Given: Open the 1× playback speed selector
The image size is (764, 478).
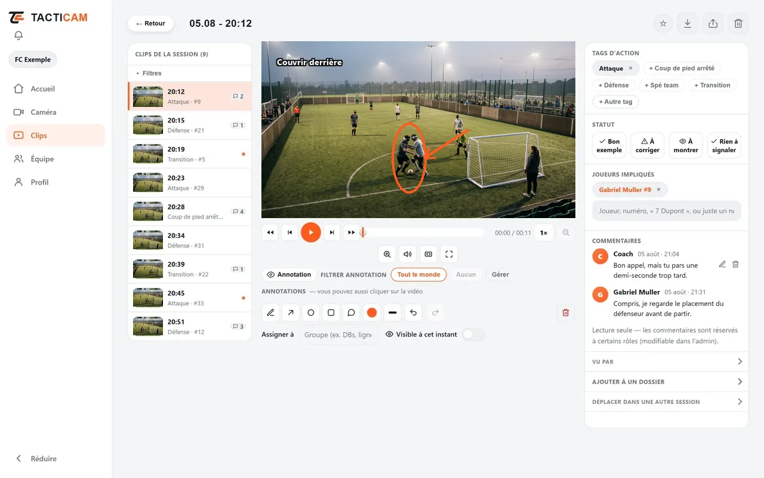Looking at the screenshot, I should 544,233.
